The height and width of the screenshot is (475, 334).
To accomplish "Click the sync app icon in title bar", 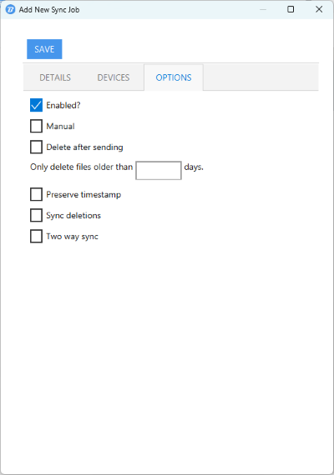I will tap(10, 9).
